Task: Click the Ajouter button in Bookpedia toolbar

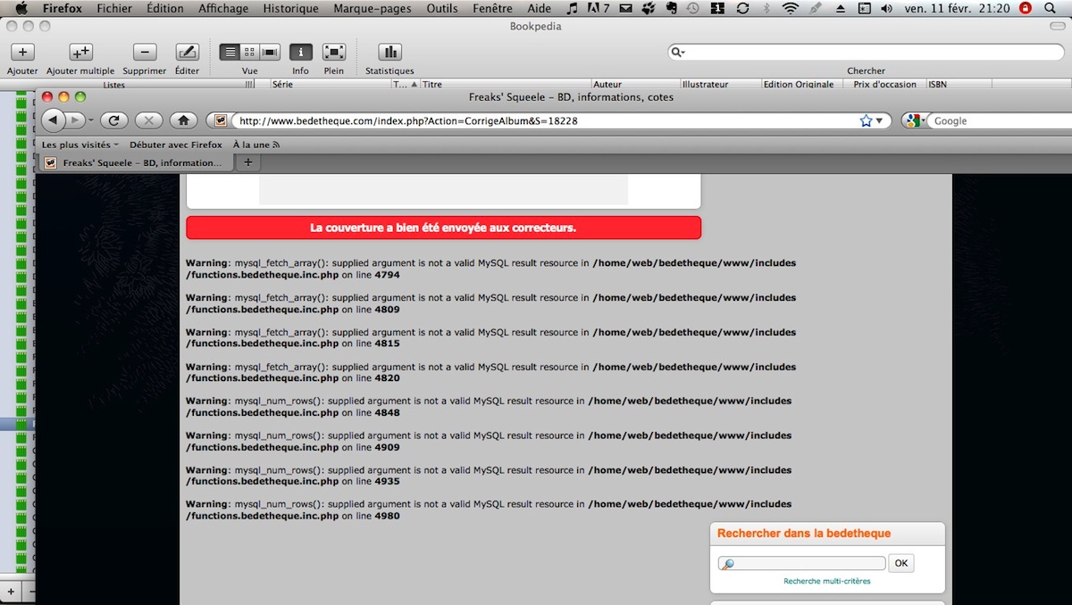Action: (22, 53)
